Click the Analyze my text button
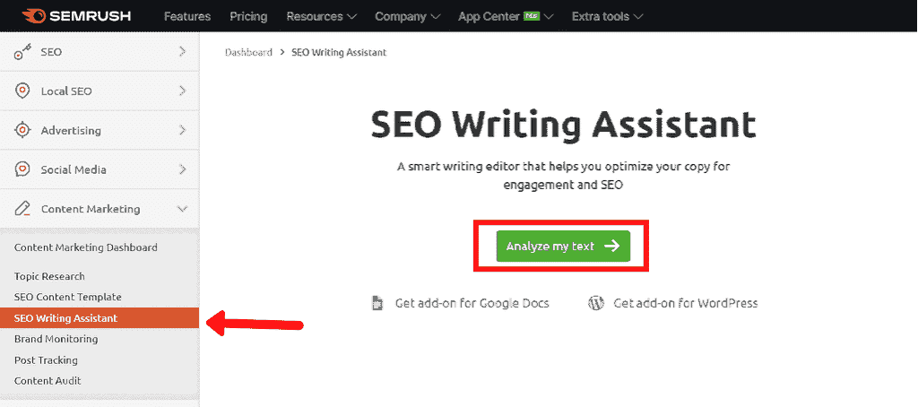The height and width of the screenshot is (407, 918). [563, 246]
